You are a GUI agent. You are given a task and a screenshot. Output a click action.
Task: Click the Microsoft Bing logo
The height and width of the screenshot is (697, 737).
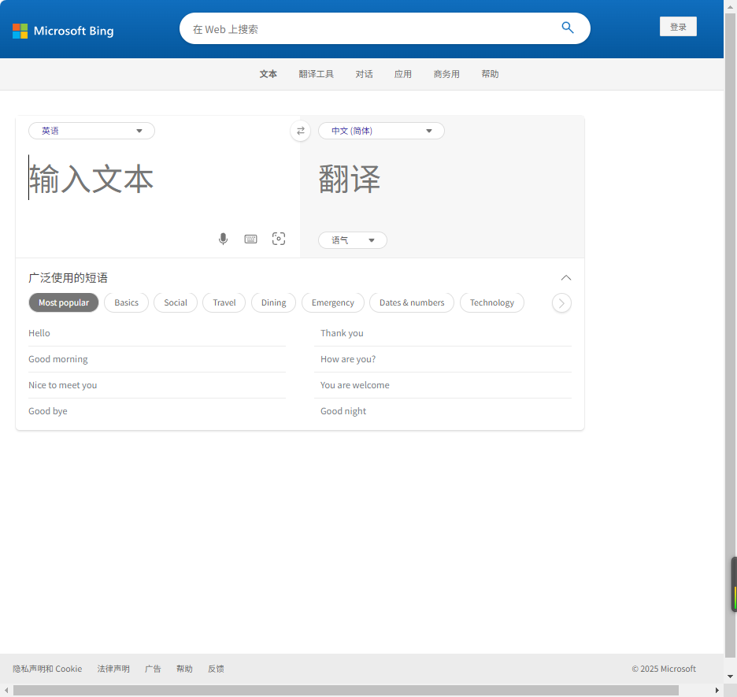click(63, 31)
